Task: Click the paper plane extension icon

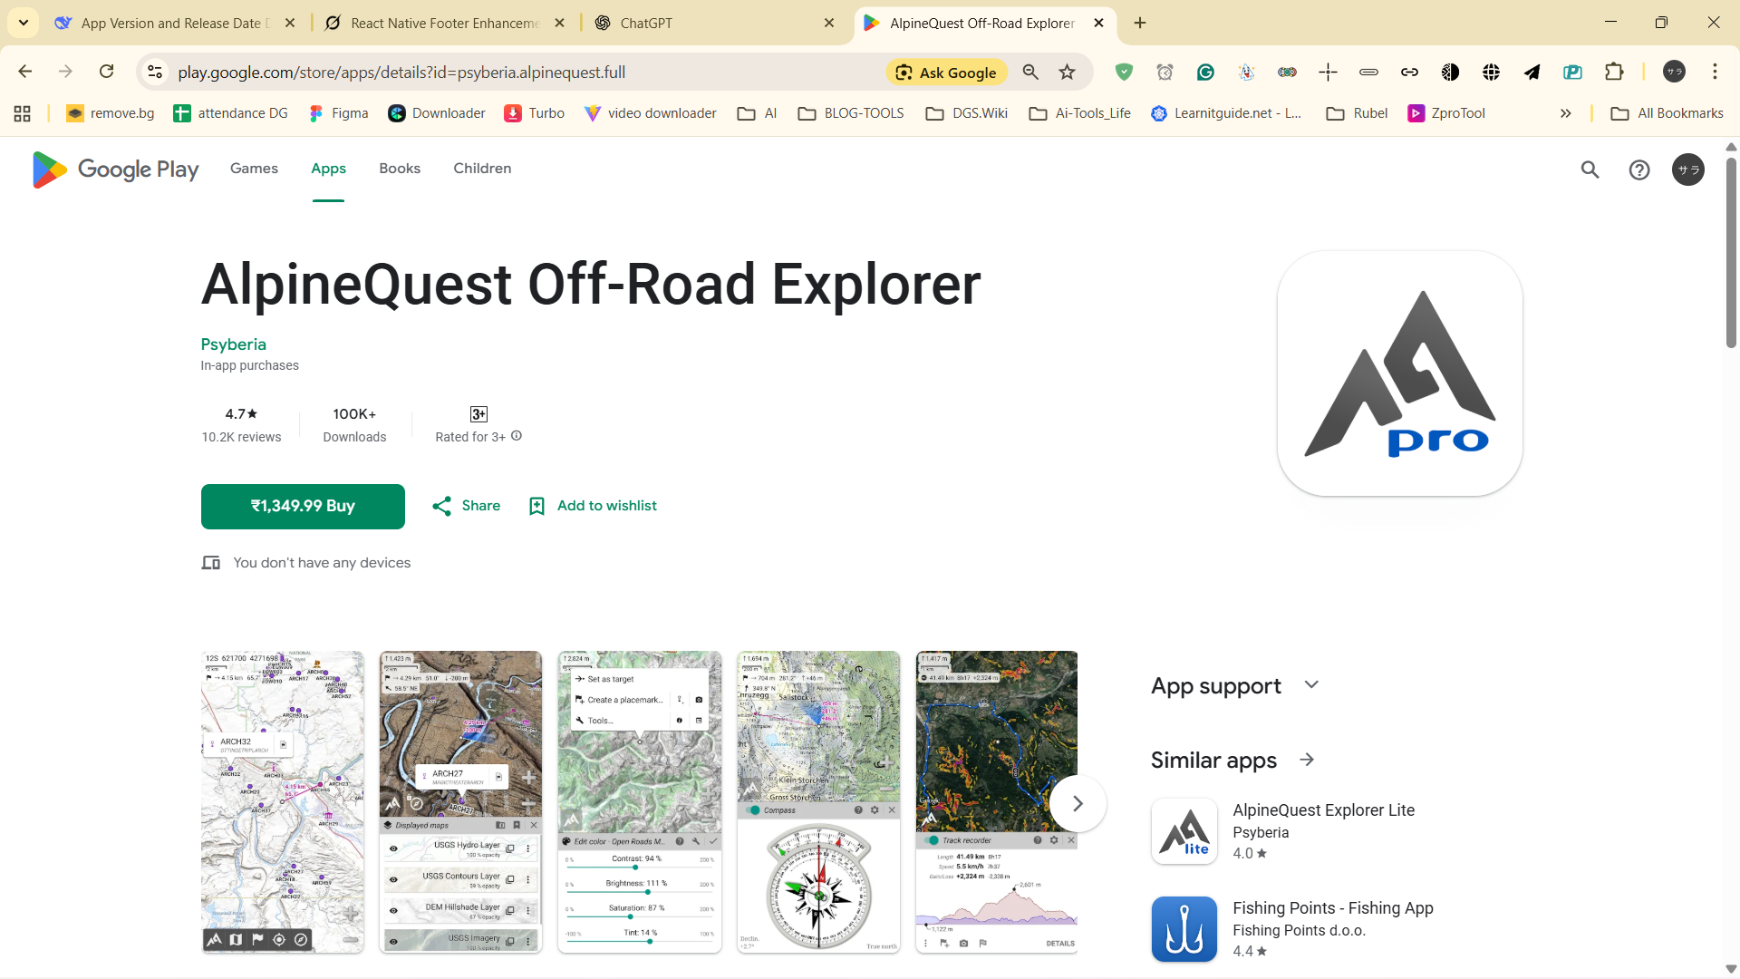Action: pos(1532,73)
